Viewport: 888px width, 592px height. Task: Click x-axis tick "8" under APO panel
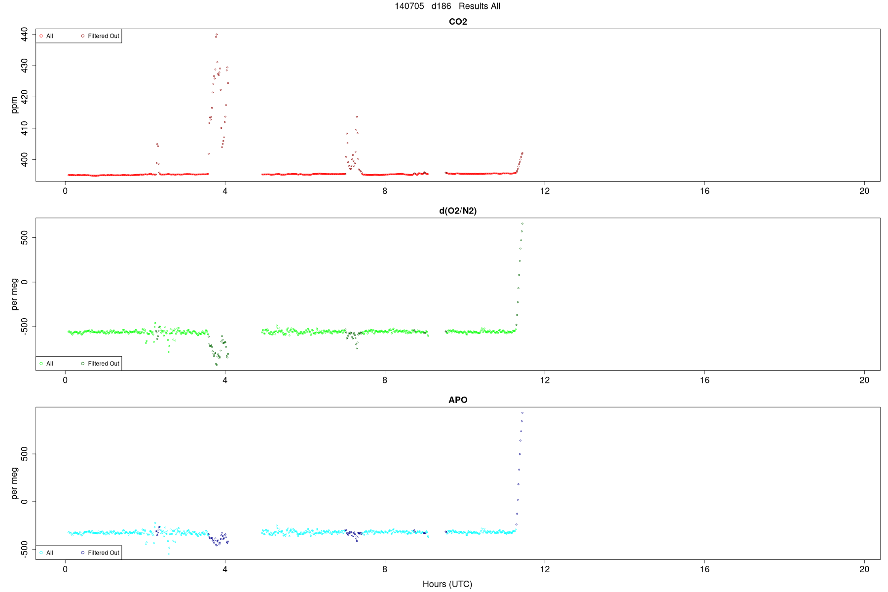tap(385, 570)
